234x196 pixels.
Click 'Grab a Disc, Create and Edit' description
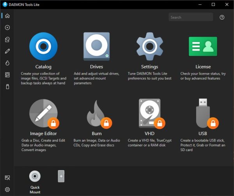click(43, 145)
